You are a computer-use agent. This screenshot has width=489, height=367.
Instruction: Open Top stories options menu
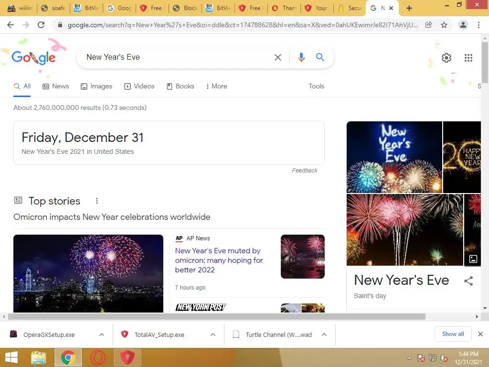[x=96, y=201]
